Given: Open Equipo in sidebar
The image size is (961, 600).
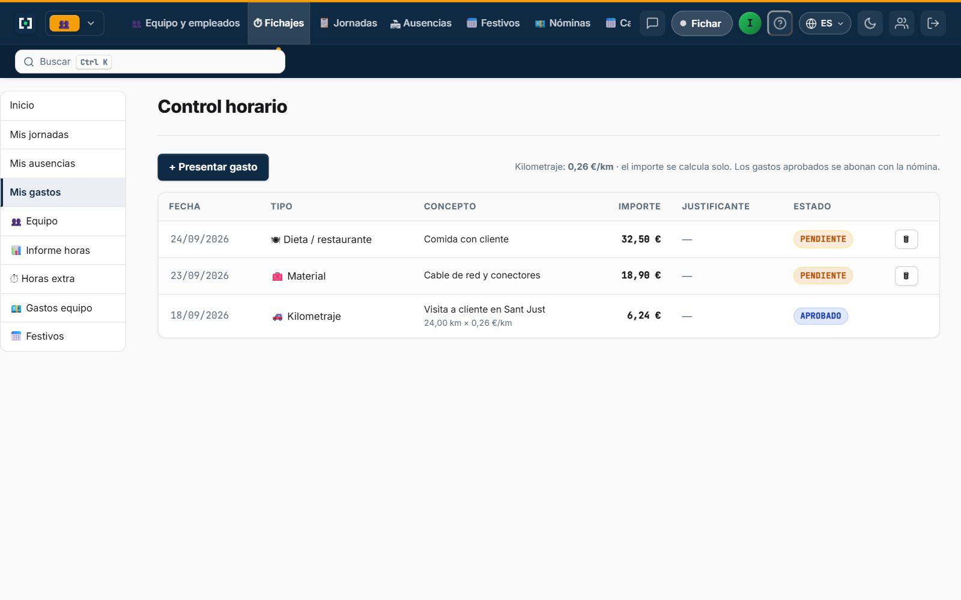Looking at the screenshot, I should 63,221.
